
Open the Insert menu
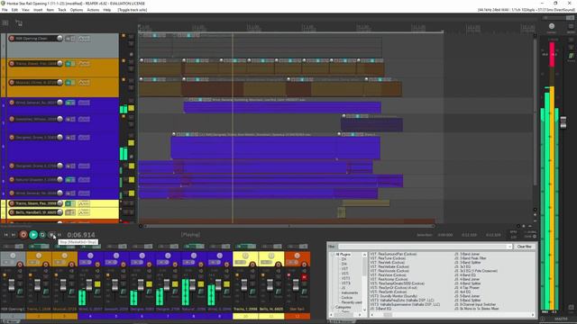click(x=38, y=10)
